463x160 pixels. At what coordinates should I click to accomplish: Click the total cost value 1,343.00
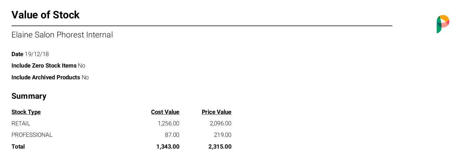(168, 146)
